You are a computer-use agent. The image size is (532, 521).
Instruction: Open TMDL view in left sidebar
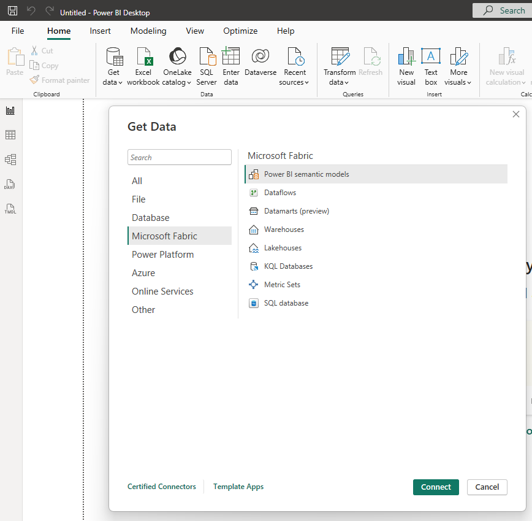(10, 209)
